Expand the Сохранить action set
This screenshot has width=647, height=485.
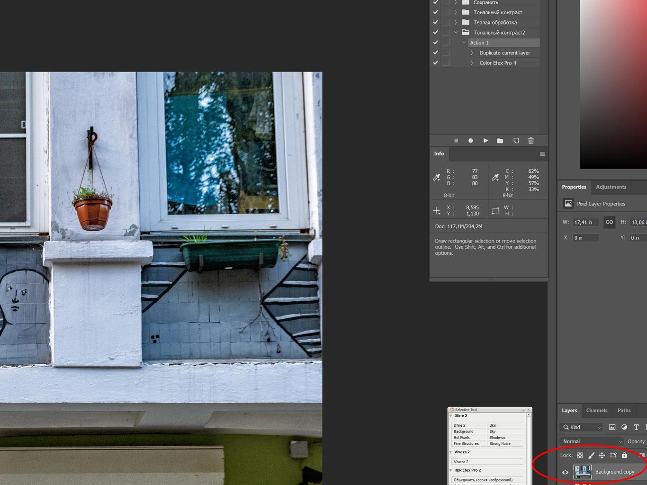(x=456, y=2)
